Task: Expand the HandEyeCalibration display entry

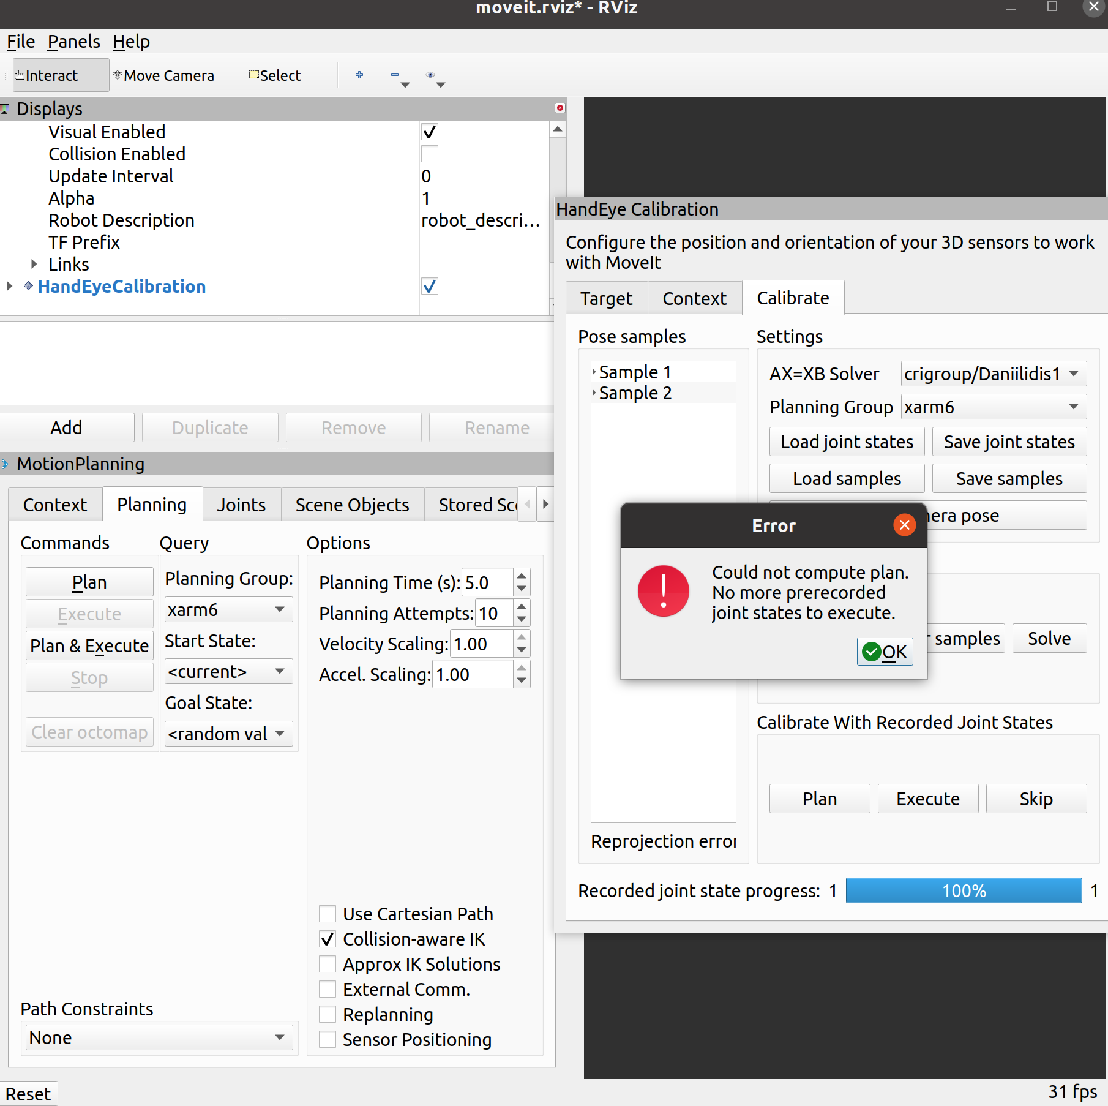Action: [9, 286]
